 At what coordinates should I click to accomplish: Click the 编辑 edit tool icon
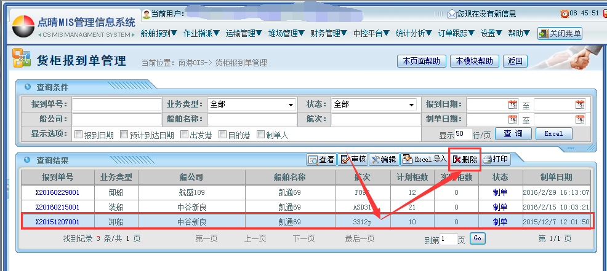coord(384,160)
